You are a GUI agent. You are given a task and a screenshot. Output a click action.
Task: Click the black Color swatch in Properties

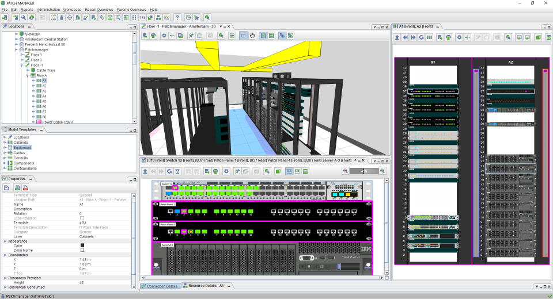82,246
